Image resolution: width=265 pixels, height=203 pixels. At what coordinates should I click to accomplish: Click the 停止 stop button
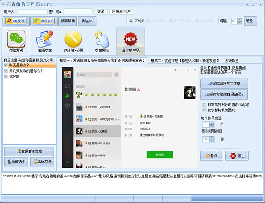pos(237,156)
